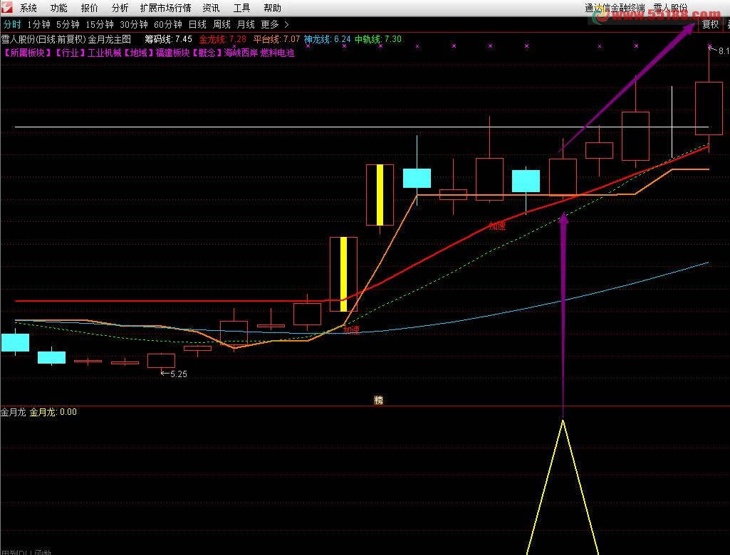Screen dimensions: 730x555
Task: Click the 复权 button at top right
Action: click(710, 24)
